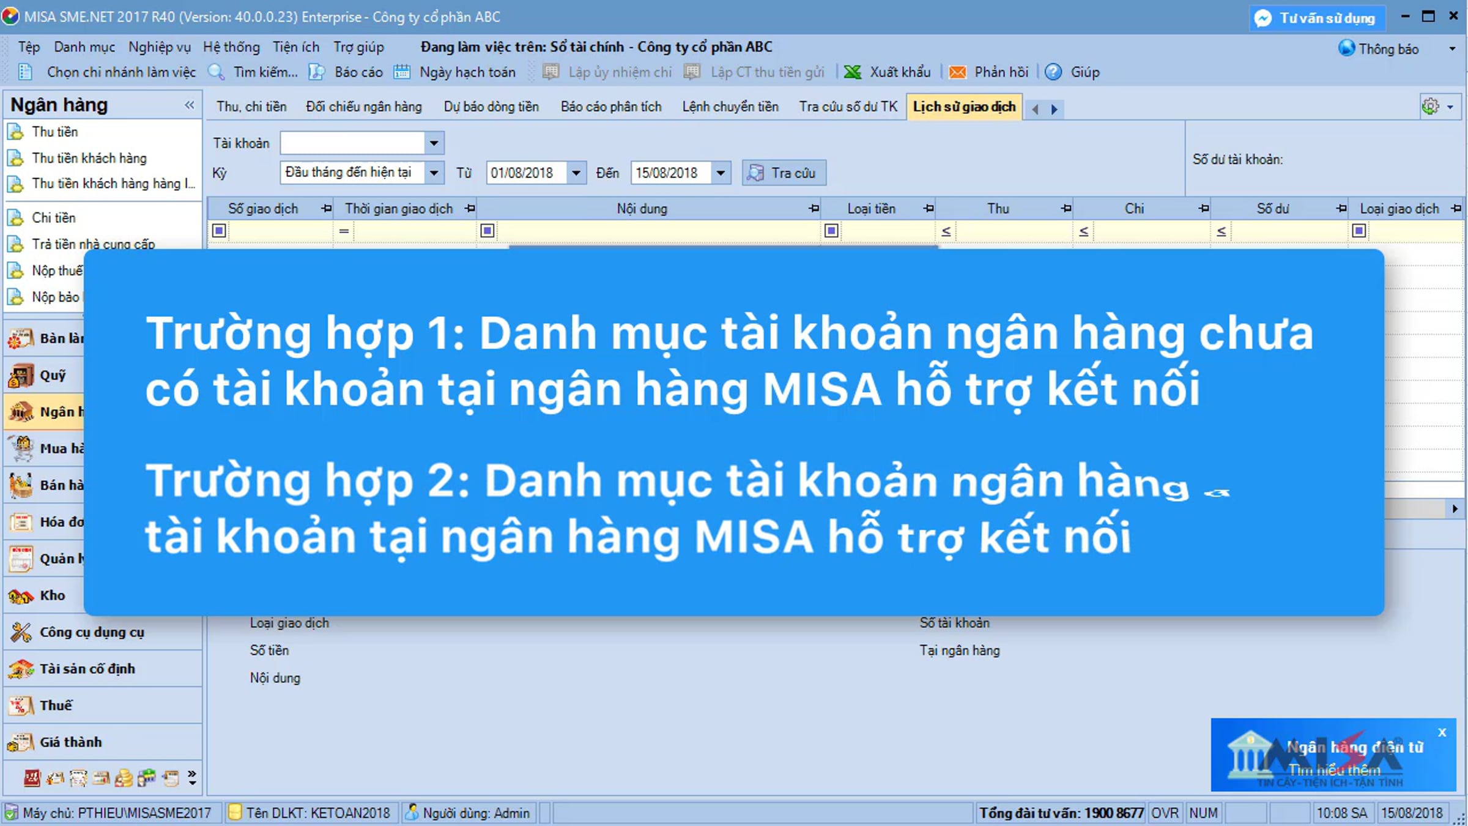Screen dimensions: 1468x826
Task: Open the Kỳ period dropdown
Action: click(434, 173)
